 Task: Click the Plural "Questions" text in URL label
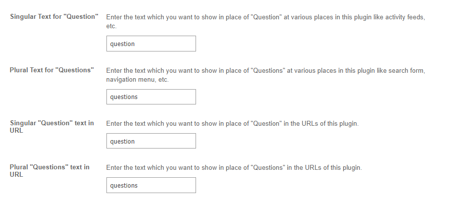(50, 167)
